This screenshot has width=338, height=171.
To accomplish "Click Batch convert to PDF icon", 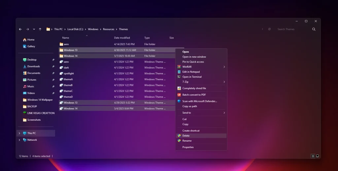I will 179,95.
